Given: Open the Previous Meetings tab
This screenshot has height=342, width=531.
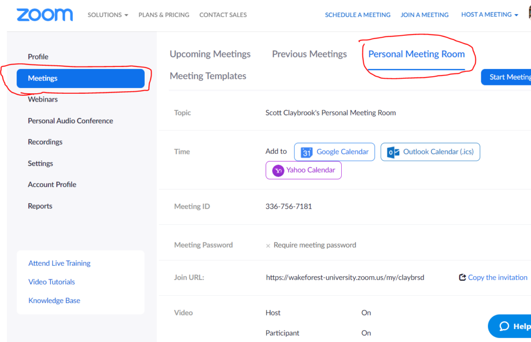Looking at the screenshot, I should tap(309, 53).
